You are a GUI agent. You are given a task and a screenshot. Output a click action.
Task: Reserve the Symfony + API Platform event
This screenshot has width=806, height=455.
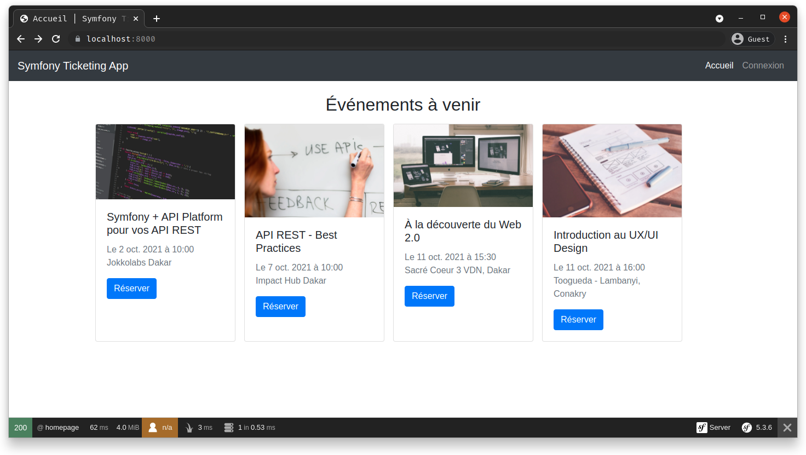tap(131, 289)
